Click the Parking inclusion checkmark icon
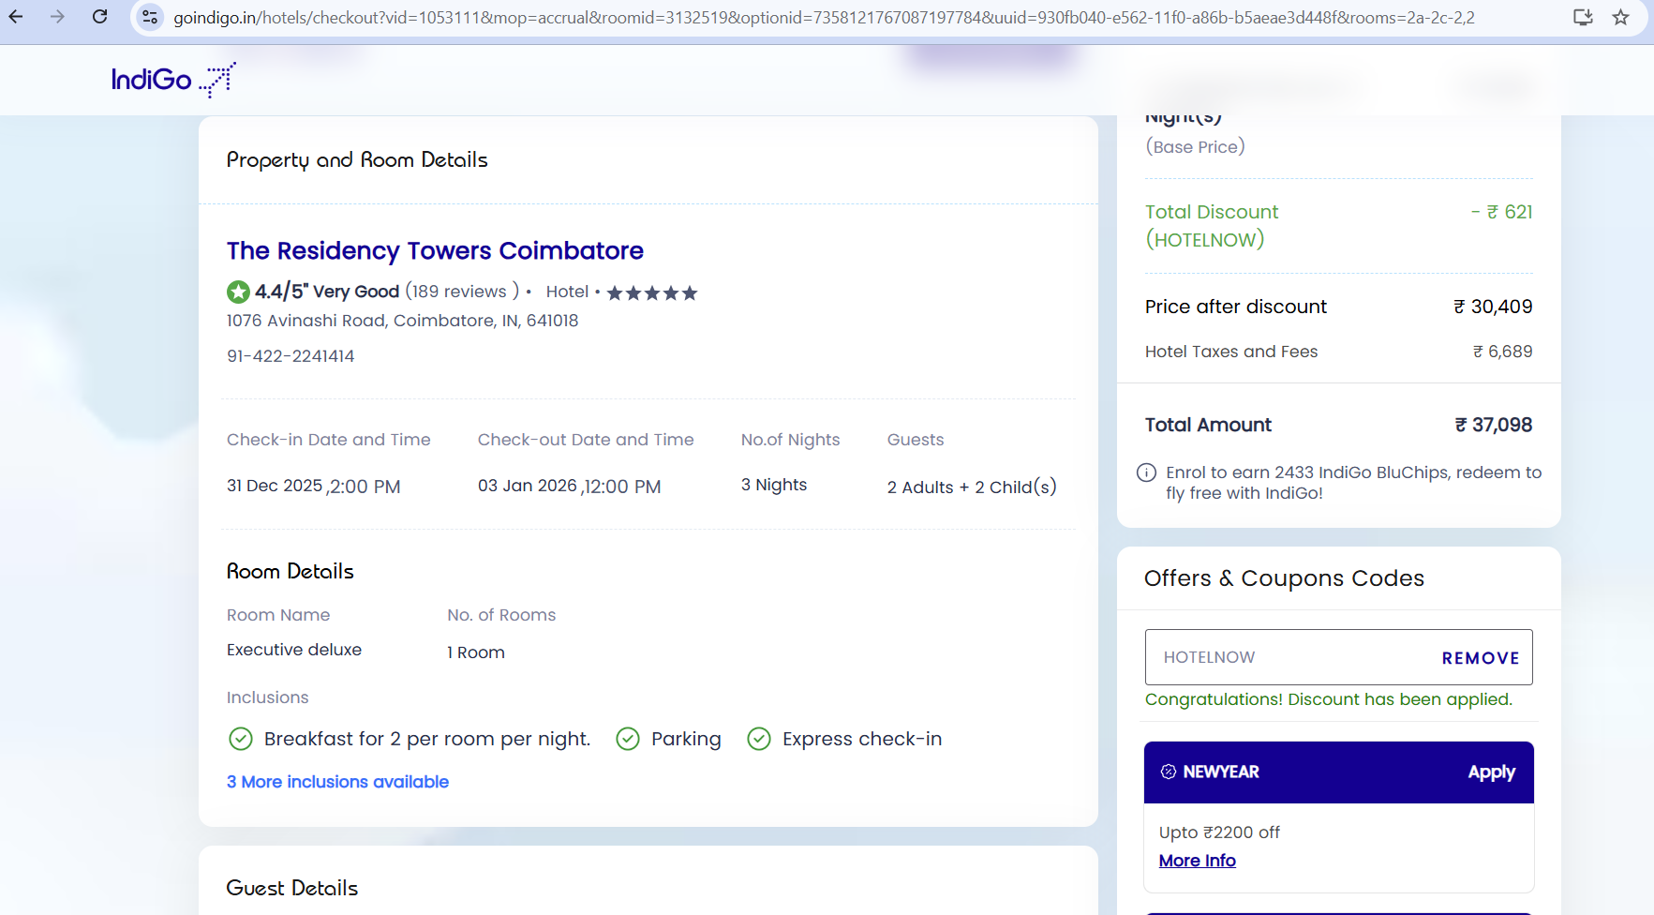 click(628, 739)
